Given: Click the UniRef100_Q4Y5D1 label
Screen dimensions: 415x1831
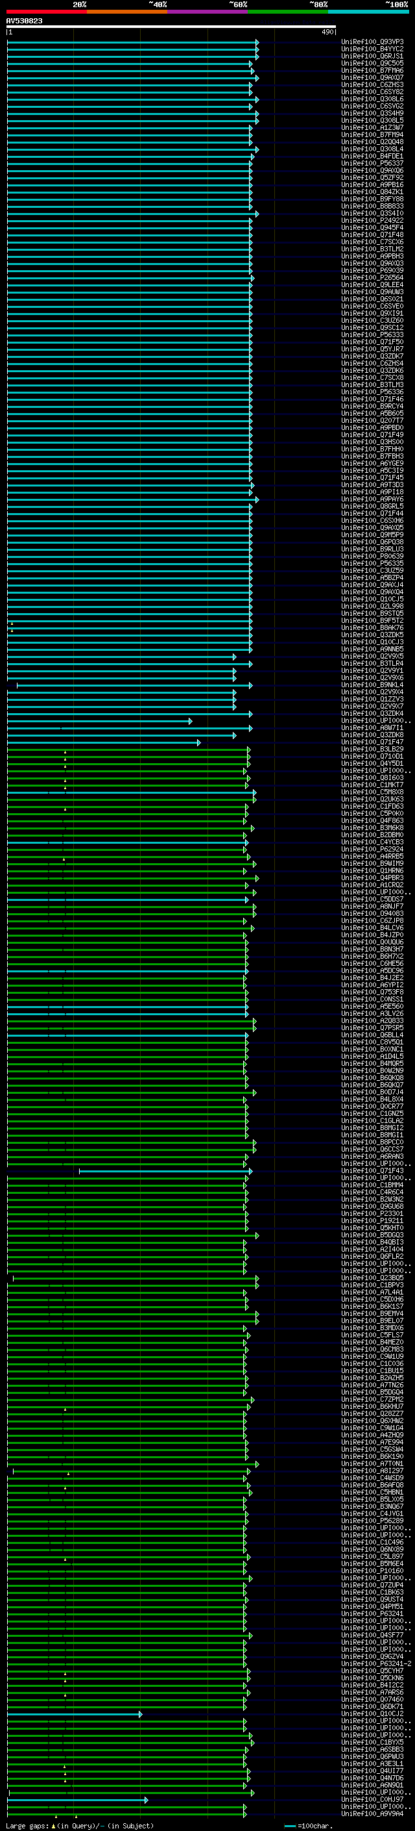Looking at the screenshot, I should 372,763.
